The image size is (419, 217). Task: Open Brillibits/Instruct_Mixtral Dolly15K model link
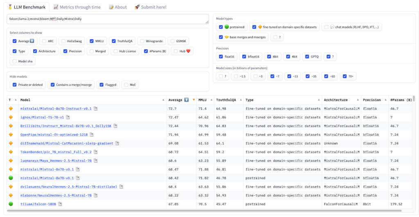pos(66,126)
